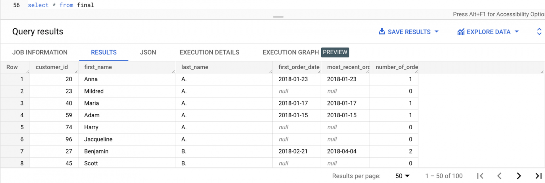The image size is (545, 183).
Task: Go to previous results page
Action: [500, 176]
